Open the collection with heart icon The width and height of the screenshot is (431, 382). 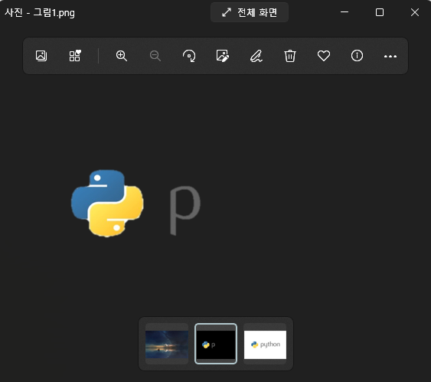75,56
